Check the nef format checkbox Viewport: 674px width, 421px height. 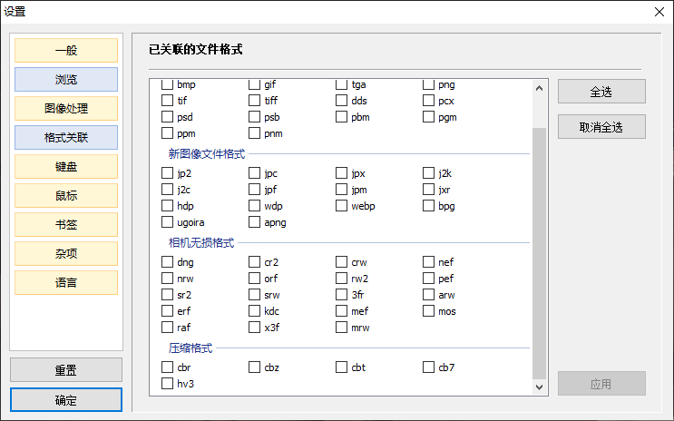click(x=428, y=262)
